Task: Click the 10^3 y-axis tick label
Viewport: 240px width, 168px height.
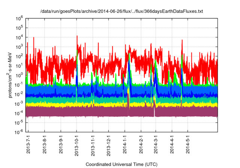Action: (x=19, y=47)
